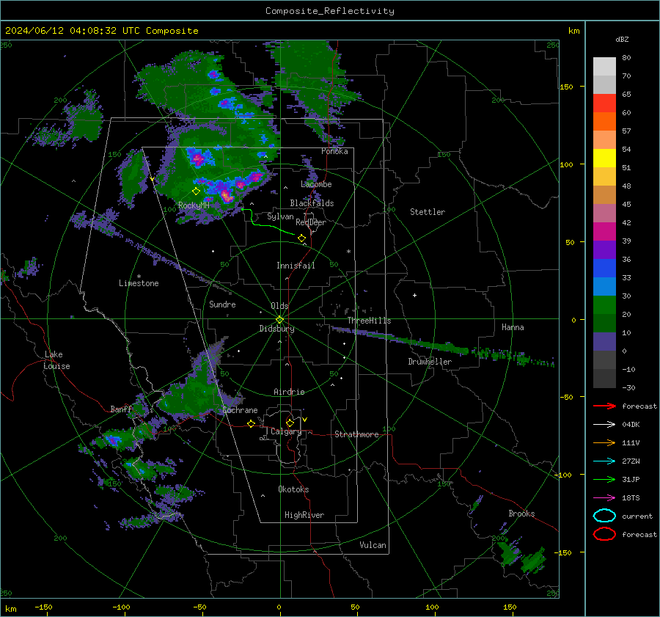The height and width of the screenshot is (617, 660).
Task: Click the Strathmore label
Action: [x=356, y=434]
